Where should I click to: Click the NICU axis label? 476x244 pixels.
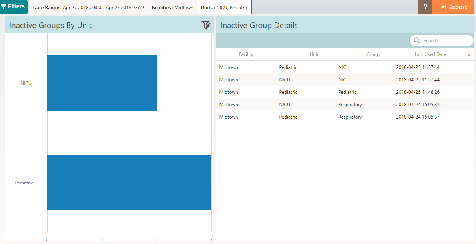click(x=26, y=83)
